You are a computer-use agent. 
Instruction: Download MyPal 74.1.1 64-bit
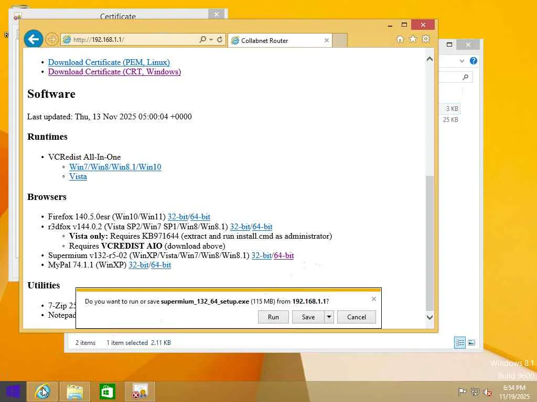[x=161, y=265]
